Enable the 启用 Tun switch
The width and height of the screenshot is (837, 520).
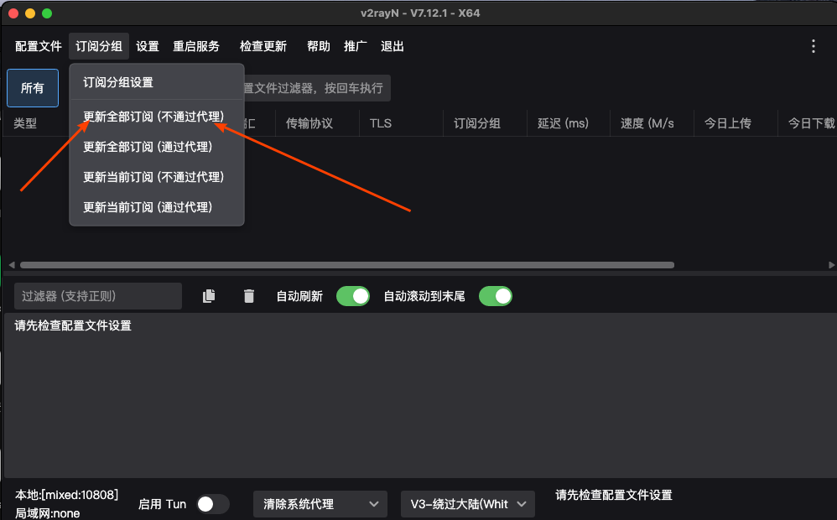[212, 504]
